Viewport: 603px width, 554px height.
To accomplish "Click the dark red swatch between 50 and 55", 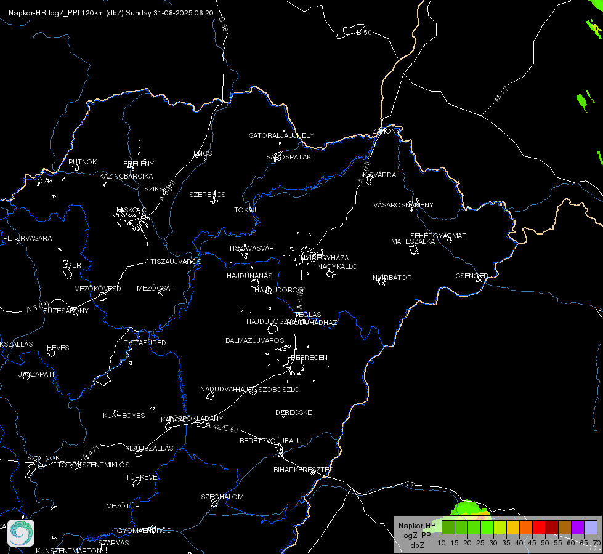I will pyautogui.click(x=552, y=527).
